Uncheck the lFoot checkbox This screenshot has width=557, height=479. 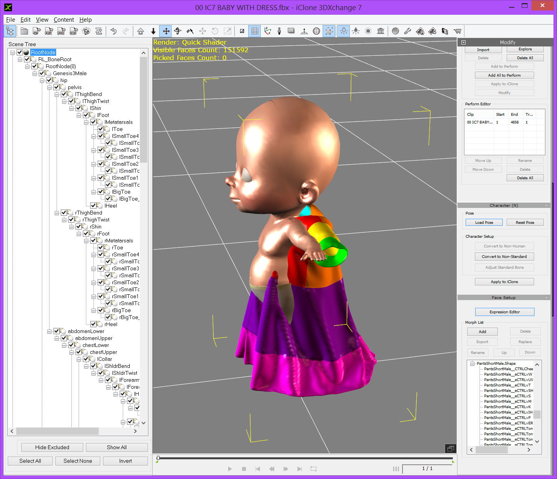86,115
